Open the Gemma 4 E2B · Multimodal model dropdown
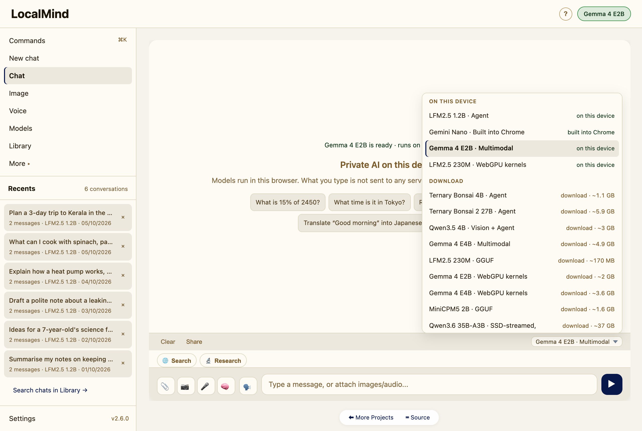Image resolution: width=642 pixels, height=431 pixels. (x=577, y=342)
